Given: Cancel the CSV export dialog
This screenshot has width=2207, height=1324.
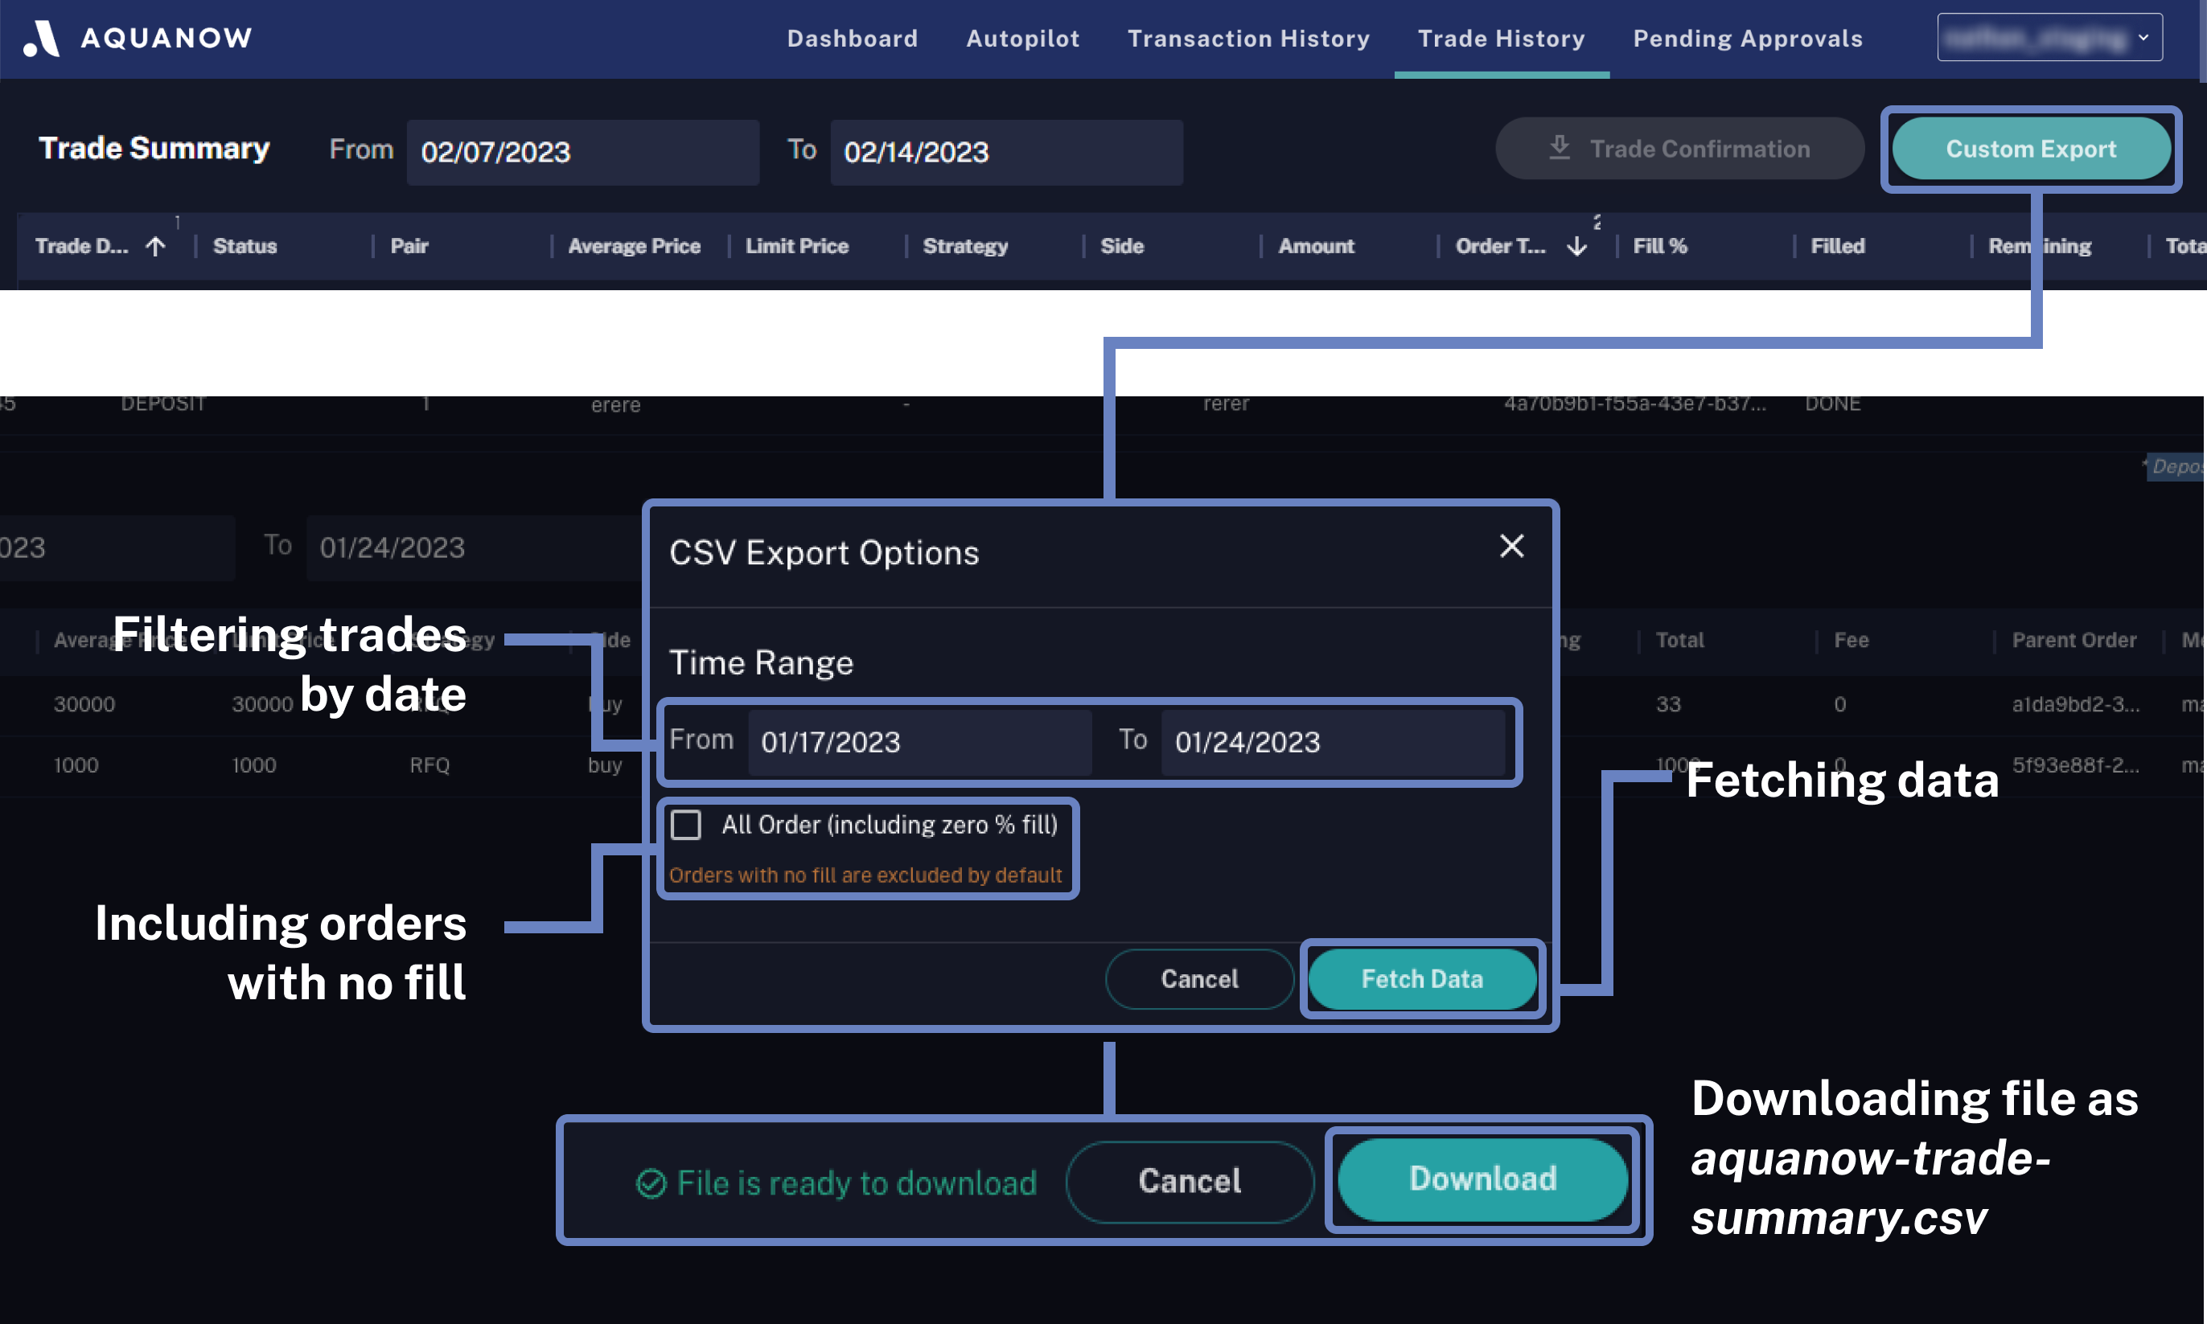Looking at the screenshot, I should [1198, 978].
